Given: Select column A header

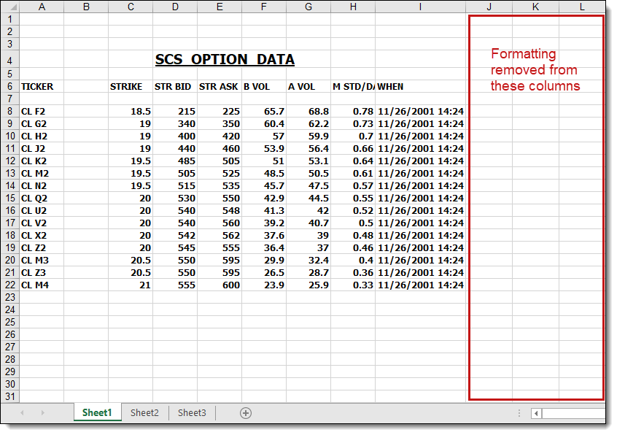Looking at the screenshot, I should pos(42,7).
